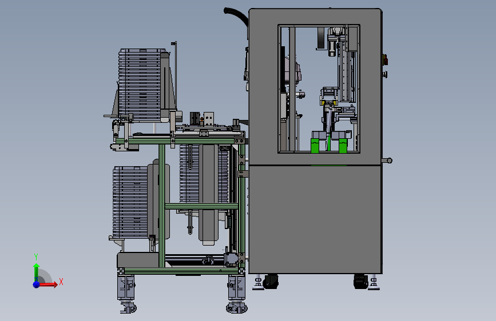Viewport: 496px width, 321px height.
Task: Select the green horizontal bottom frame rail of the cart
Action: (x=182, y=271)
